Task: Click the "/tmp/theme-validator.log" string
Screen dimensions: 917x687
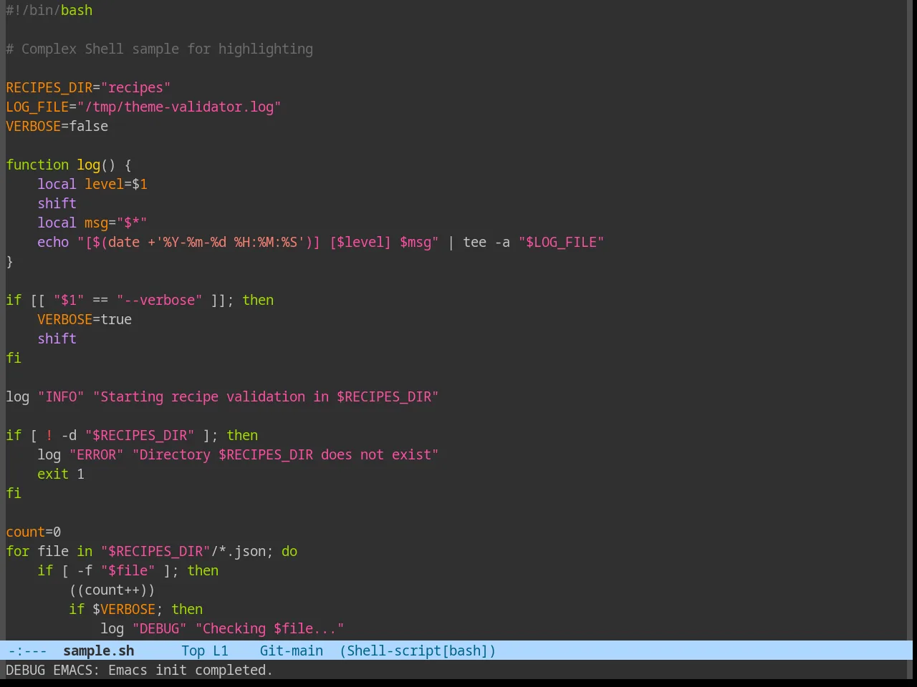Action: pyautogui.click(x=179, y=107)
